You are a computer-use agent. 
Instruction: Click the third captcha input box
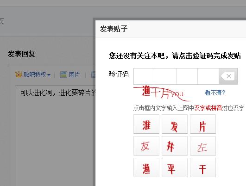pyautogui.click(x=187, y=76)
